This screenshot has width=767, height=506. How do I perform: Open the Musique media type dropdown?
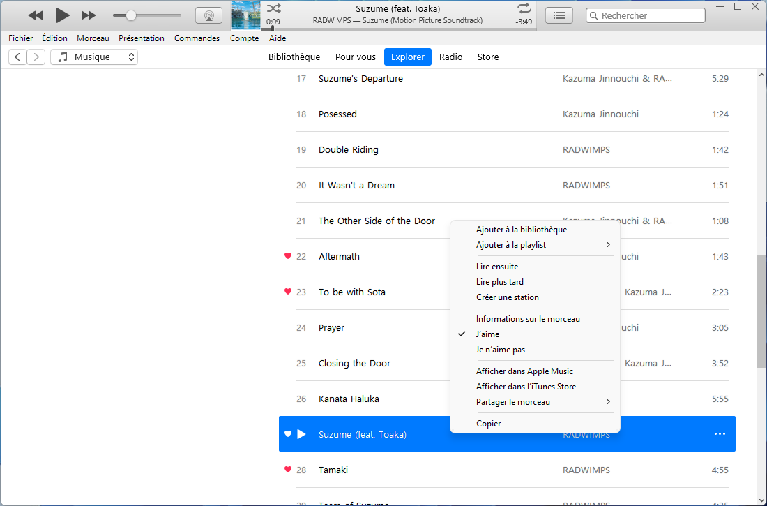[94, 57]
